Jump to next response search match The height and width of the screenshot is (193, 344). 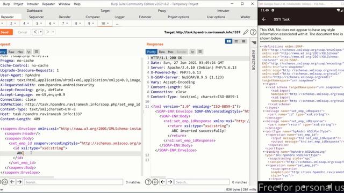coord(170,182)
